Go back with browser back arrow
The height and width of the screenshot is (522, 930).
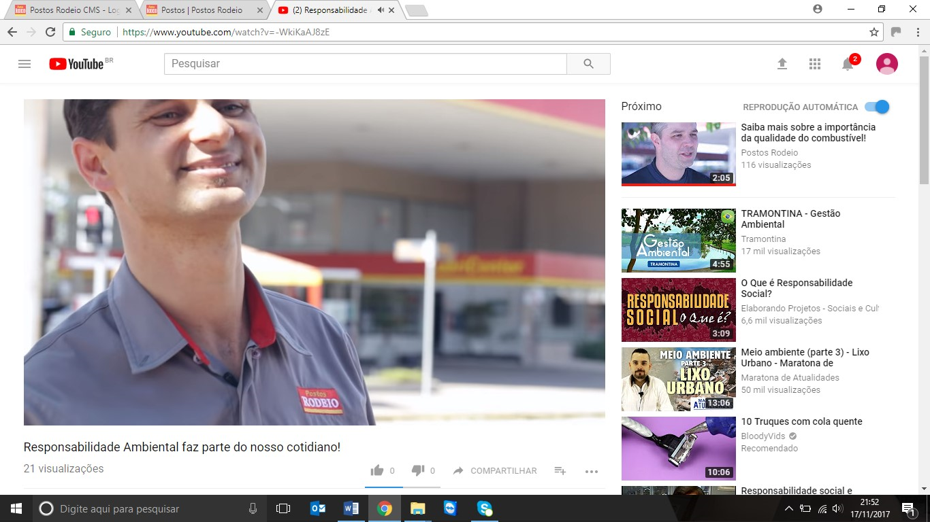[12, 32]
